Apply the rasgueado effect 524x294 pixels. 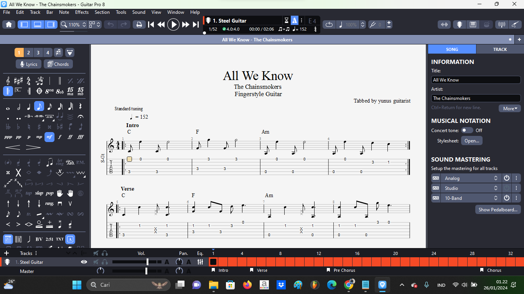click(49, 203)
